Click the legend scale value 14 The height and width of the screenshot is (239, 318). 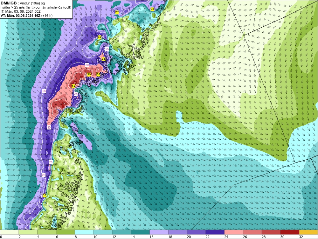[132, 237]
